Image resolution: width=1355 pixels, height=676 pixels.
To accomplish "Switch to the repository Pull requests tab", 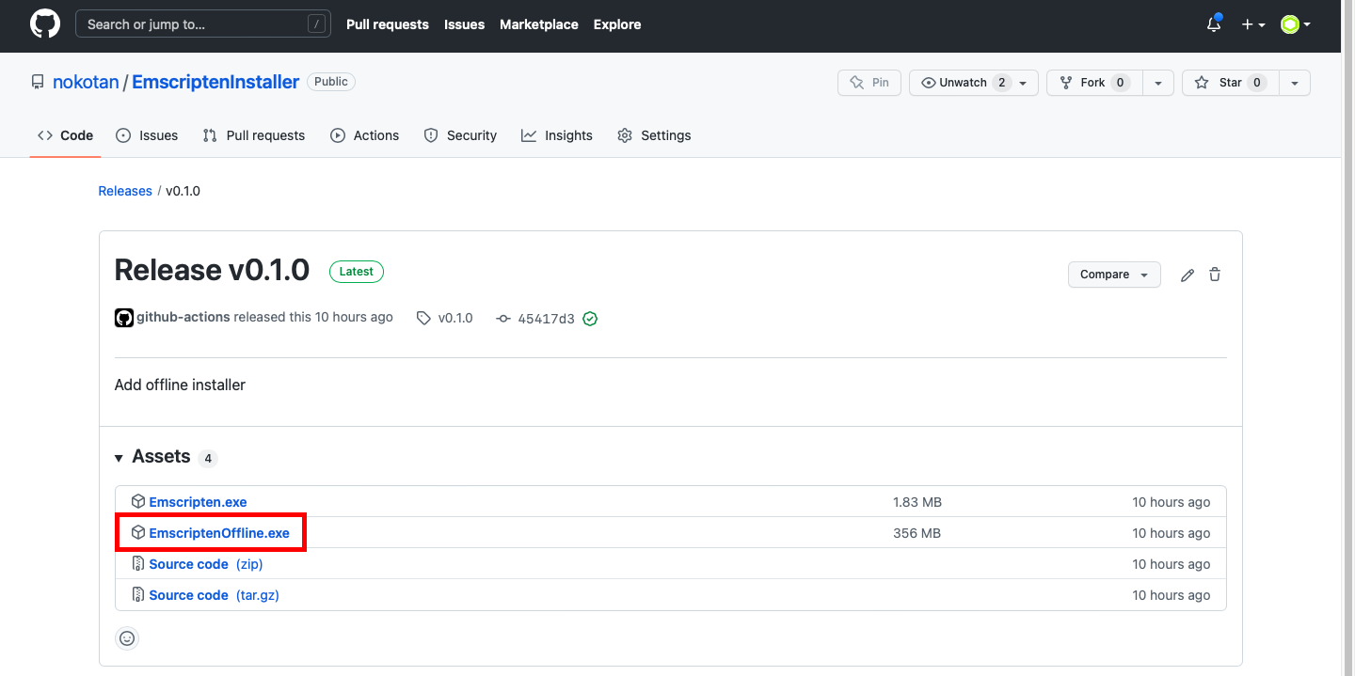I will point(254,135).
